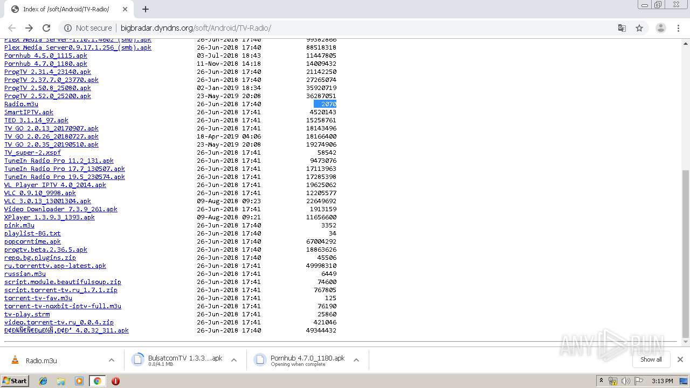690x388 pixels.
Task: Open video.torrent-tv.ru_0.0.4.zip link
Action: 59,322
